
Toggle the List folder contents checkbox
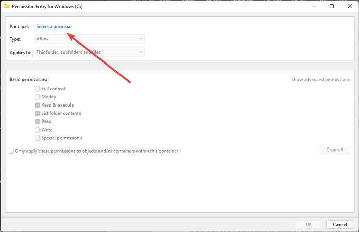(x=37, y=113)
